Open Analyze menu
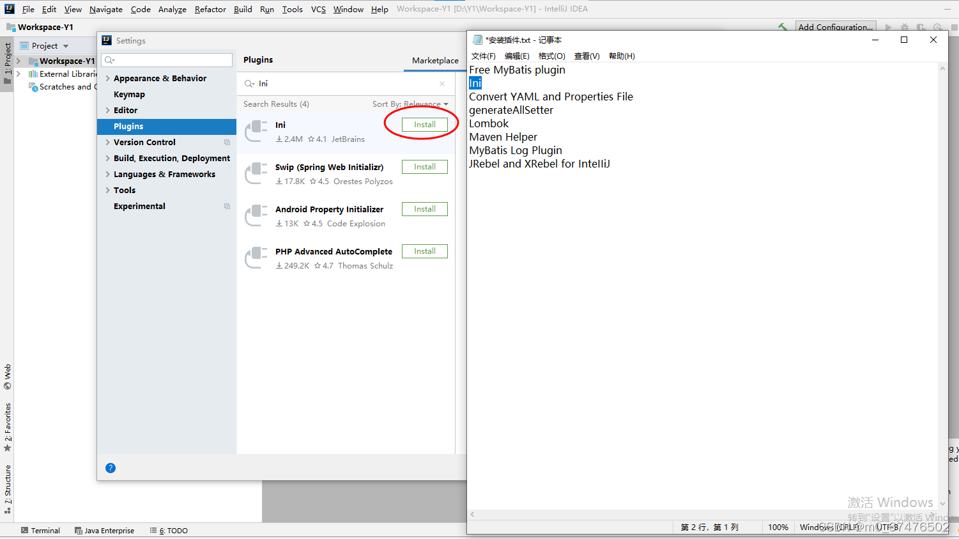Image resolution: width=959 pixels, height=539 pixels. click(x=173, y=10)
